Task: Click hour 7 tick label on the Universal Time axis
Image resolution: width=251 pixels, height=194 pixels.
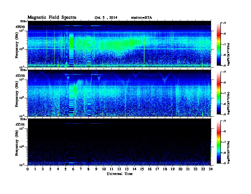Action: click(x=81, y=169)
